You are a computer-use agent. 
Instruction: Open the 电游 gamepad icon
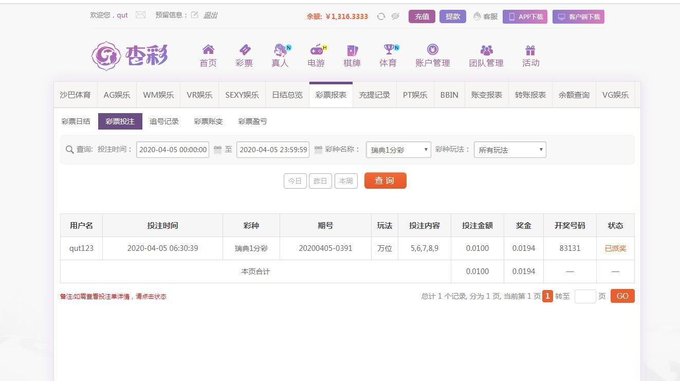316,50
